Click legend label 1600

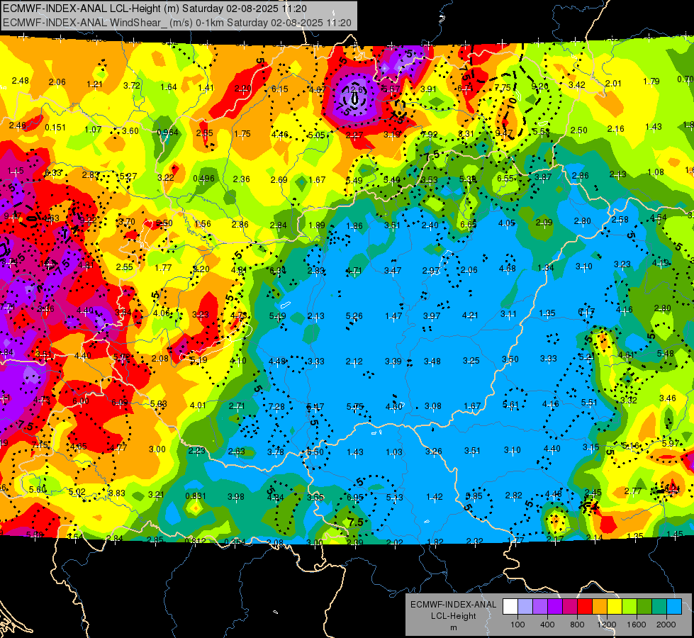point(636,625)
